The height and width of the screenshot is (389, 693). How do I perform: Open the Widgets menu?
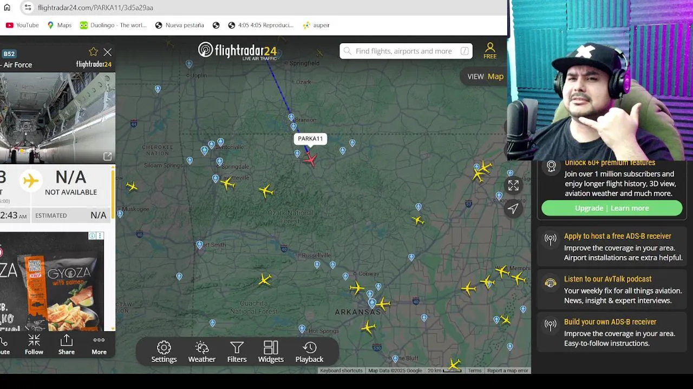[271, 352]
